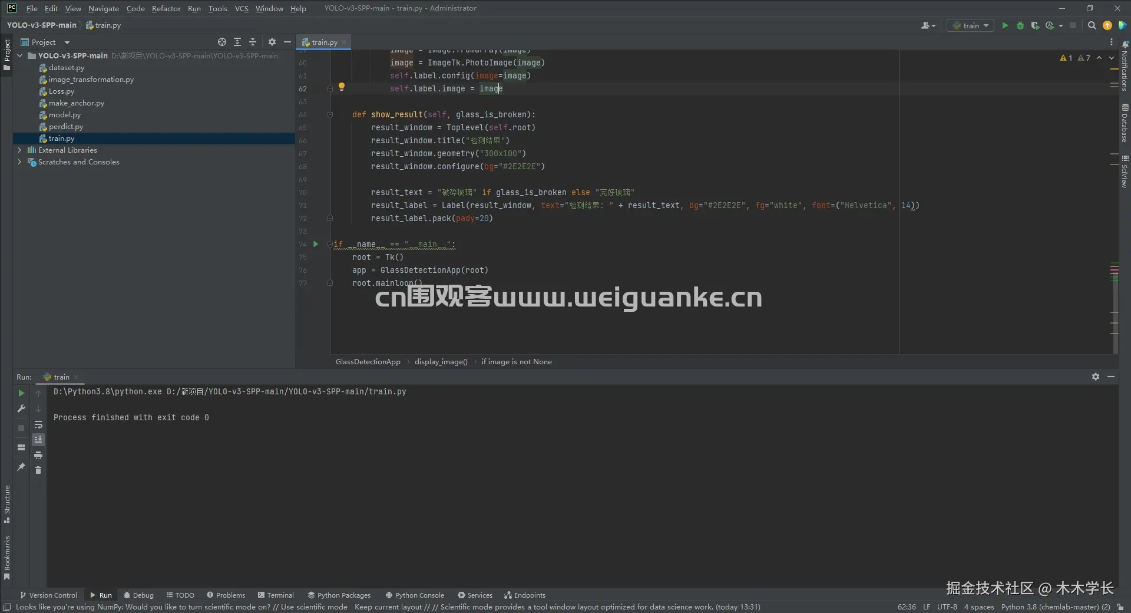Screen dimensions: 1131x613
Task: Open Search Everywhere magnifier icon
Action: [1092, 25]
